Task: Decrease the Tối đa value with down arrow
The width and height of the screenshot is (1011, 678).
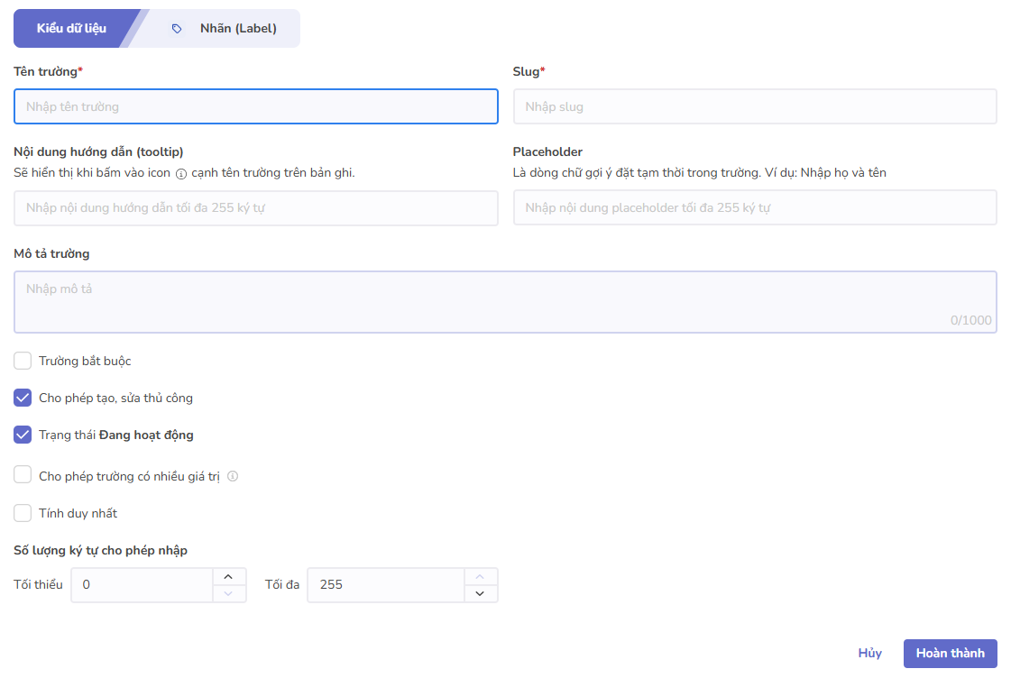Action: tap(480, 593)
